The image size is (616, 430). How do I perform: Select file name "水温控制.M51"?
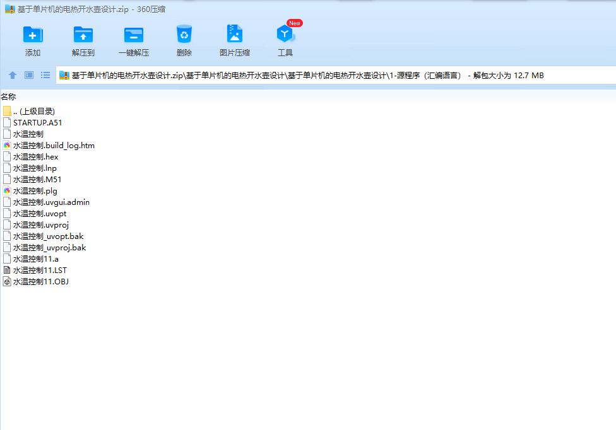pyautogui.click(x=37, y=179)
